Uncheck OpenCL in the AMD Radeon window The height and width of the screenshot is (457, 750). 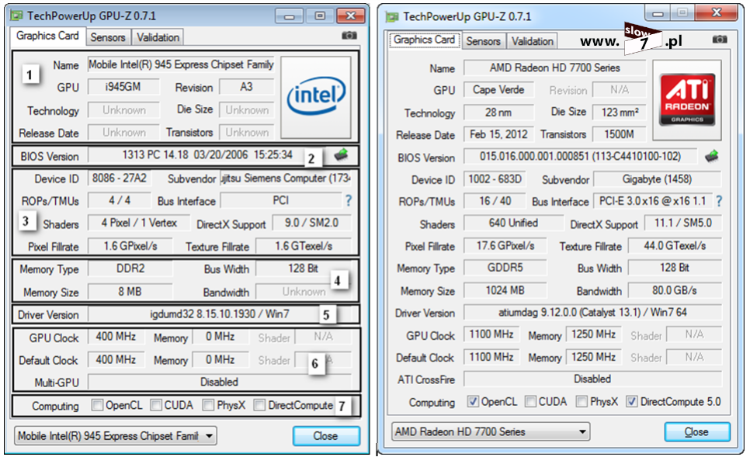pos(473,402)
